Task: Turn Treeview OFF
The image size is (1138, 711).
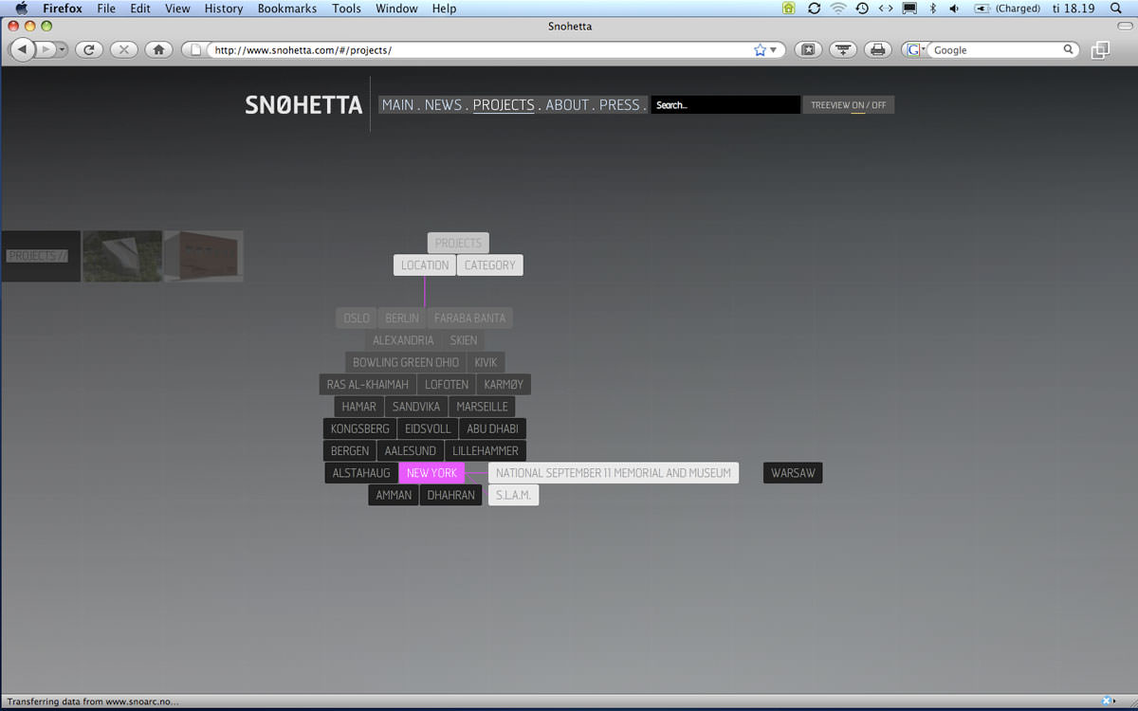Action: 879,105
